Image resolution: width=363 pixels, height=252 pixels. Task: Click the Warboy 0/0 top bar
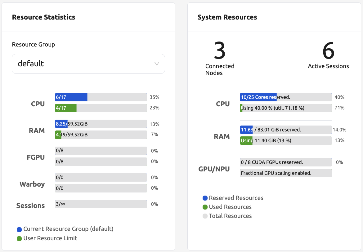click(101, 178)
